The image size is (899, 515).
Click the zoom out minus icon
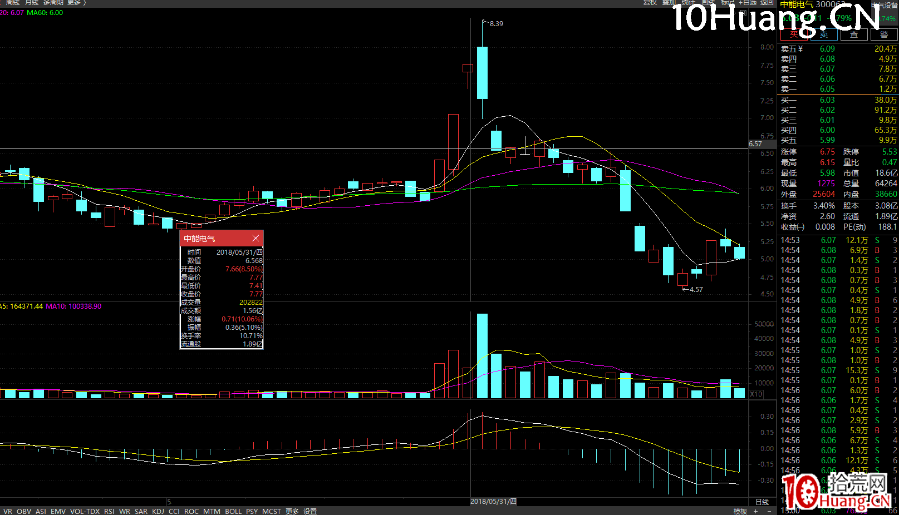(769, 511)
